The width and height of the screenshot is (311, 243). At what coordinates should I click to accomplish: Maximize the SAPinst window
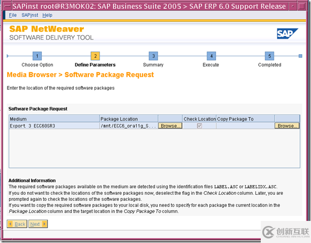click(x=302, y=7)
